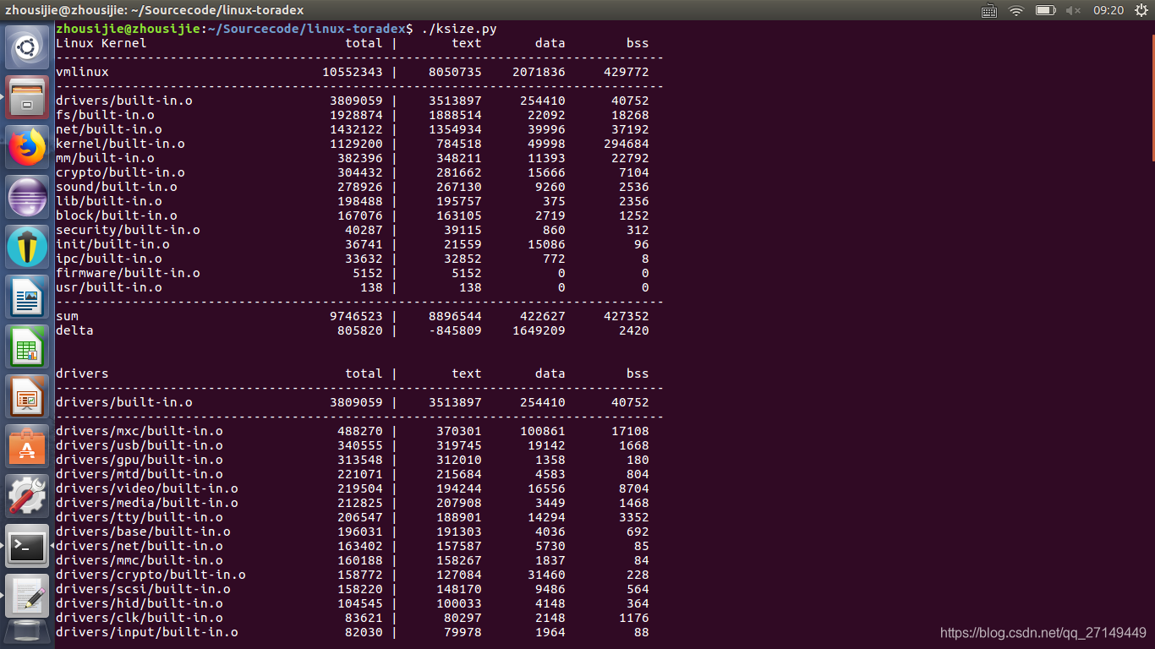Open the battery status indicator
The image size is (1155, 649).
click(1046, 10)
